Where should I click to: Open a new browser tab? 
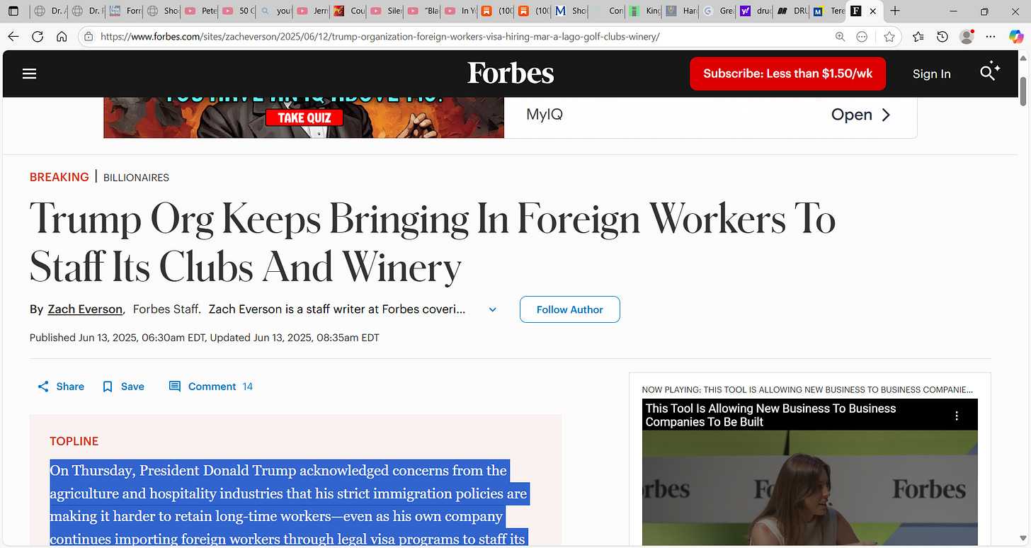click(x=895, y=11)
